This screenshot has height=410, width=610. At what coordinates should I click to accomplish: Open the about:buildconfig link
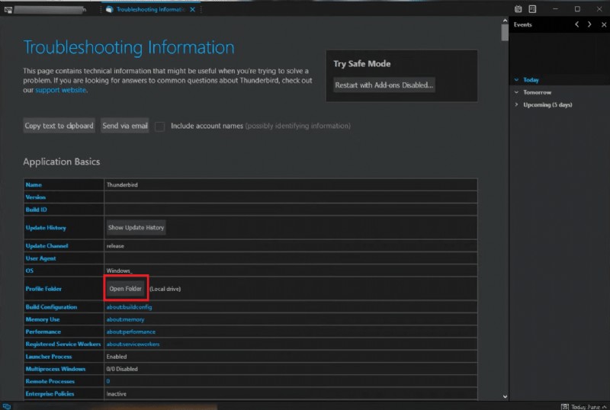[129, 307]
